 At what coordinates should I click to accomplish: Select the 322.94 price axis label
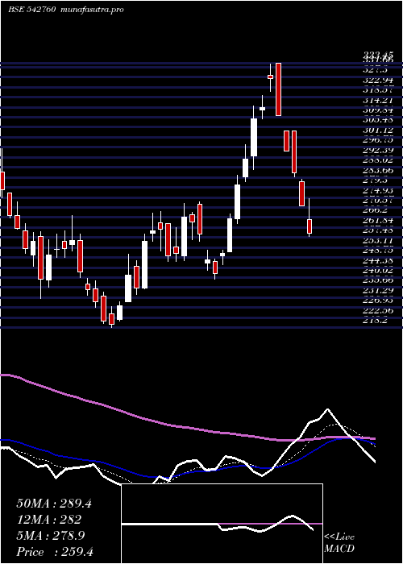(x=378, y=80)
